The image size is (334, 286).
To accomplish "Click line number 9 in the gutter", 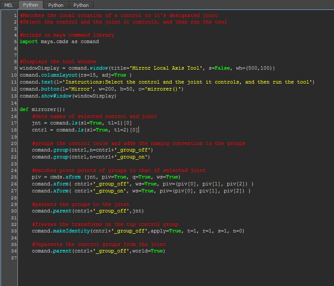I will (x=15, y=68).
